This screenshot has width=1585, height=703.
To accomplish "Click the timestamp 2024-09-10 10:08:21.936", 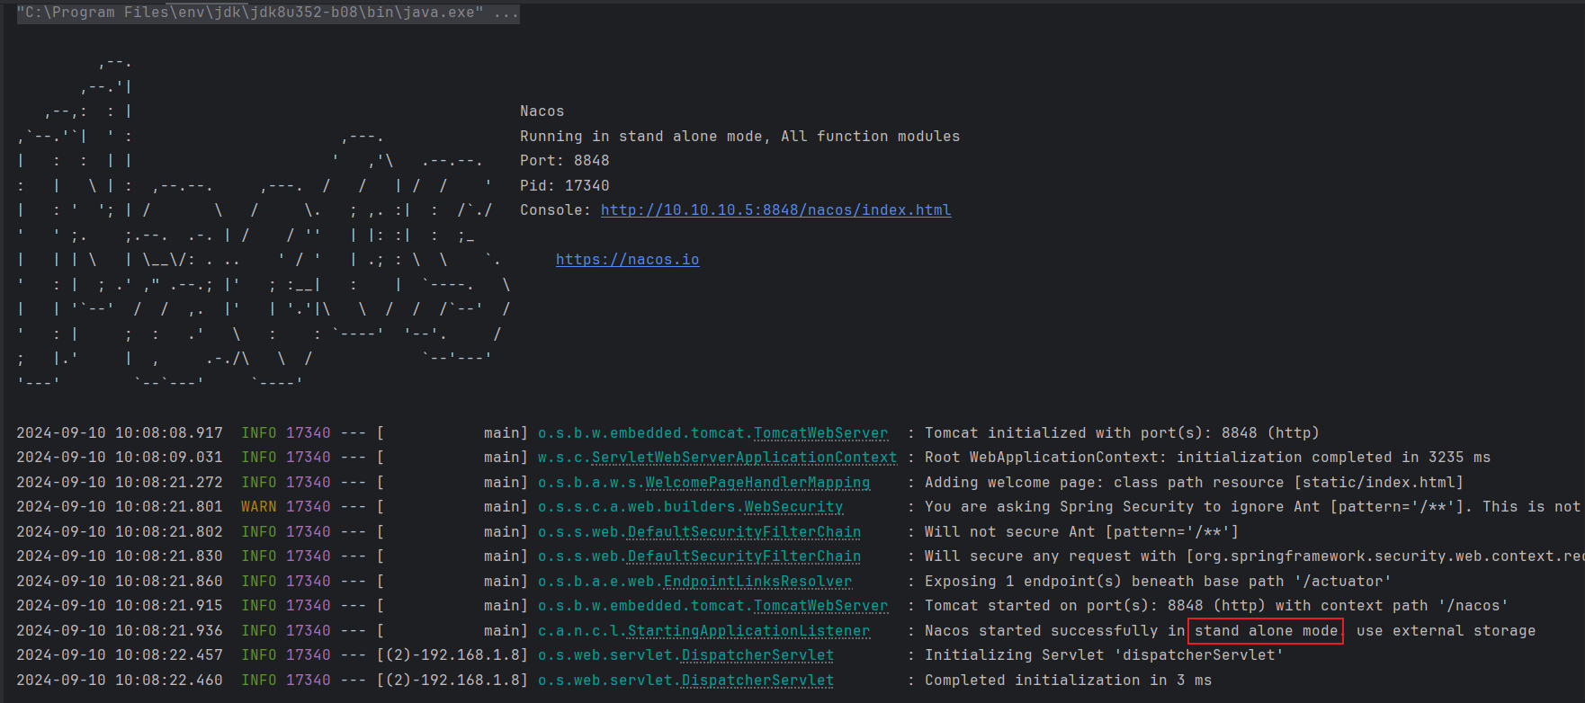I will tap(119, 631).
